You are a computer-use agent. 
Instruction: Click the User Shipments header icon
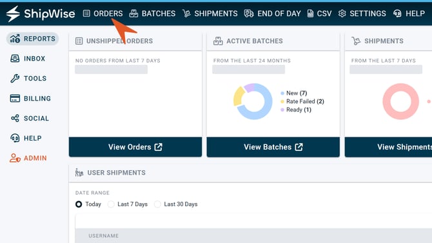point(79,173)
